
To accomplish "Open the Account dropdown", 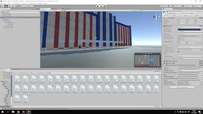I will point(178,6).
